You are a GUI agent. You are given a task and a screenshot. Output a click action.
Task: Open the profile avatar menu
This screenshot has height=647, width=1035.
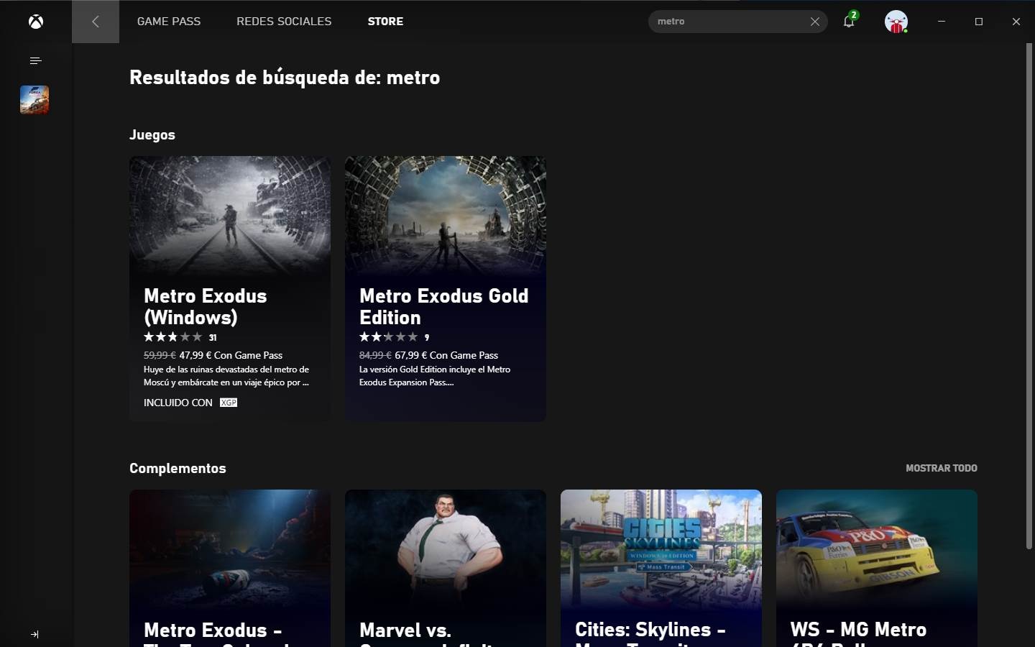tap(896, 22)
